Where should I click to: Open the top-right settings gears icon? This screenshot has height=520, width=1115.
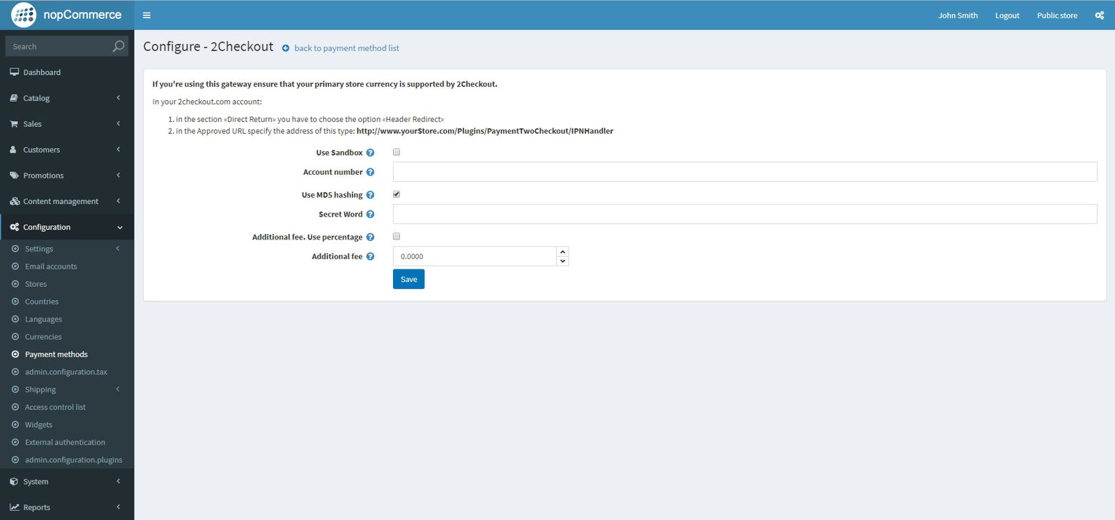[1099, 15]
